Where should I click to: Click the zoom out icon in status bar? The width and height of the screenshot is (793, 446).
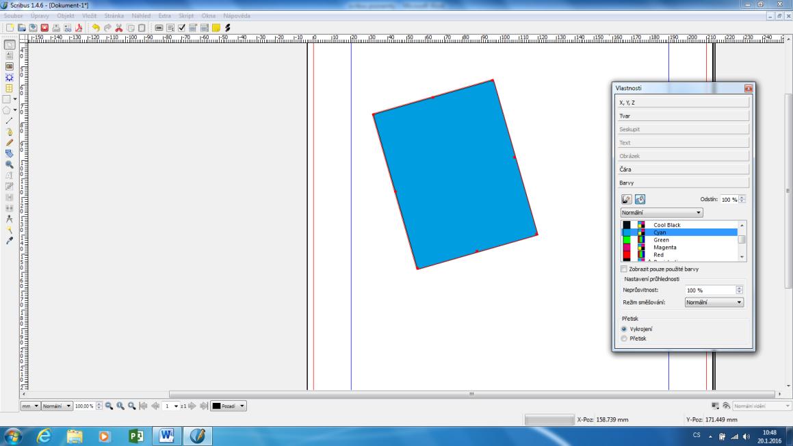(x=109, y=406)
